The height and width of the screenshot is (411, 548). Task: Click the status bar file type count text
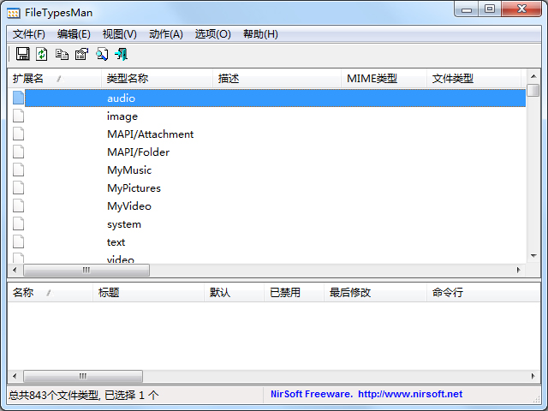click(x=84, y=395)
